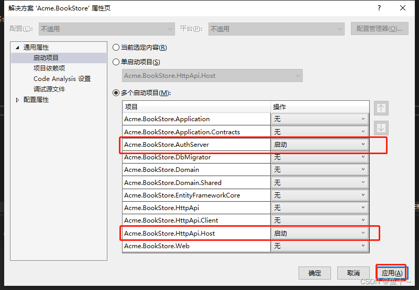Select 调试源文件 in the tree
Viewport: 419px width, 290px height.
[49, 89]
